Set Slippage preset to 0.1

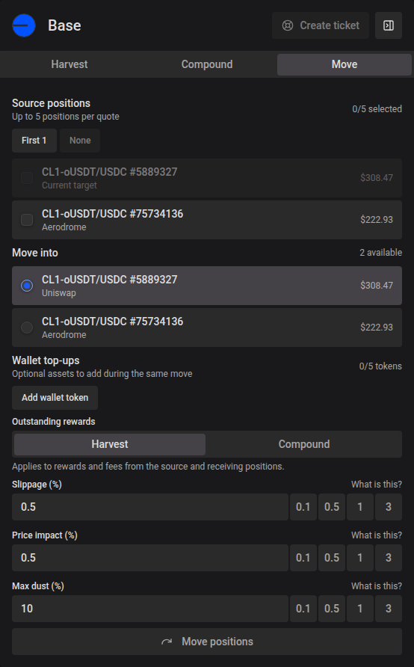(303, 507)
